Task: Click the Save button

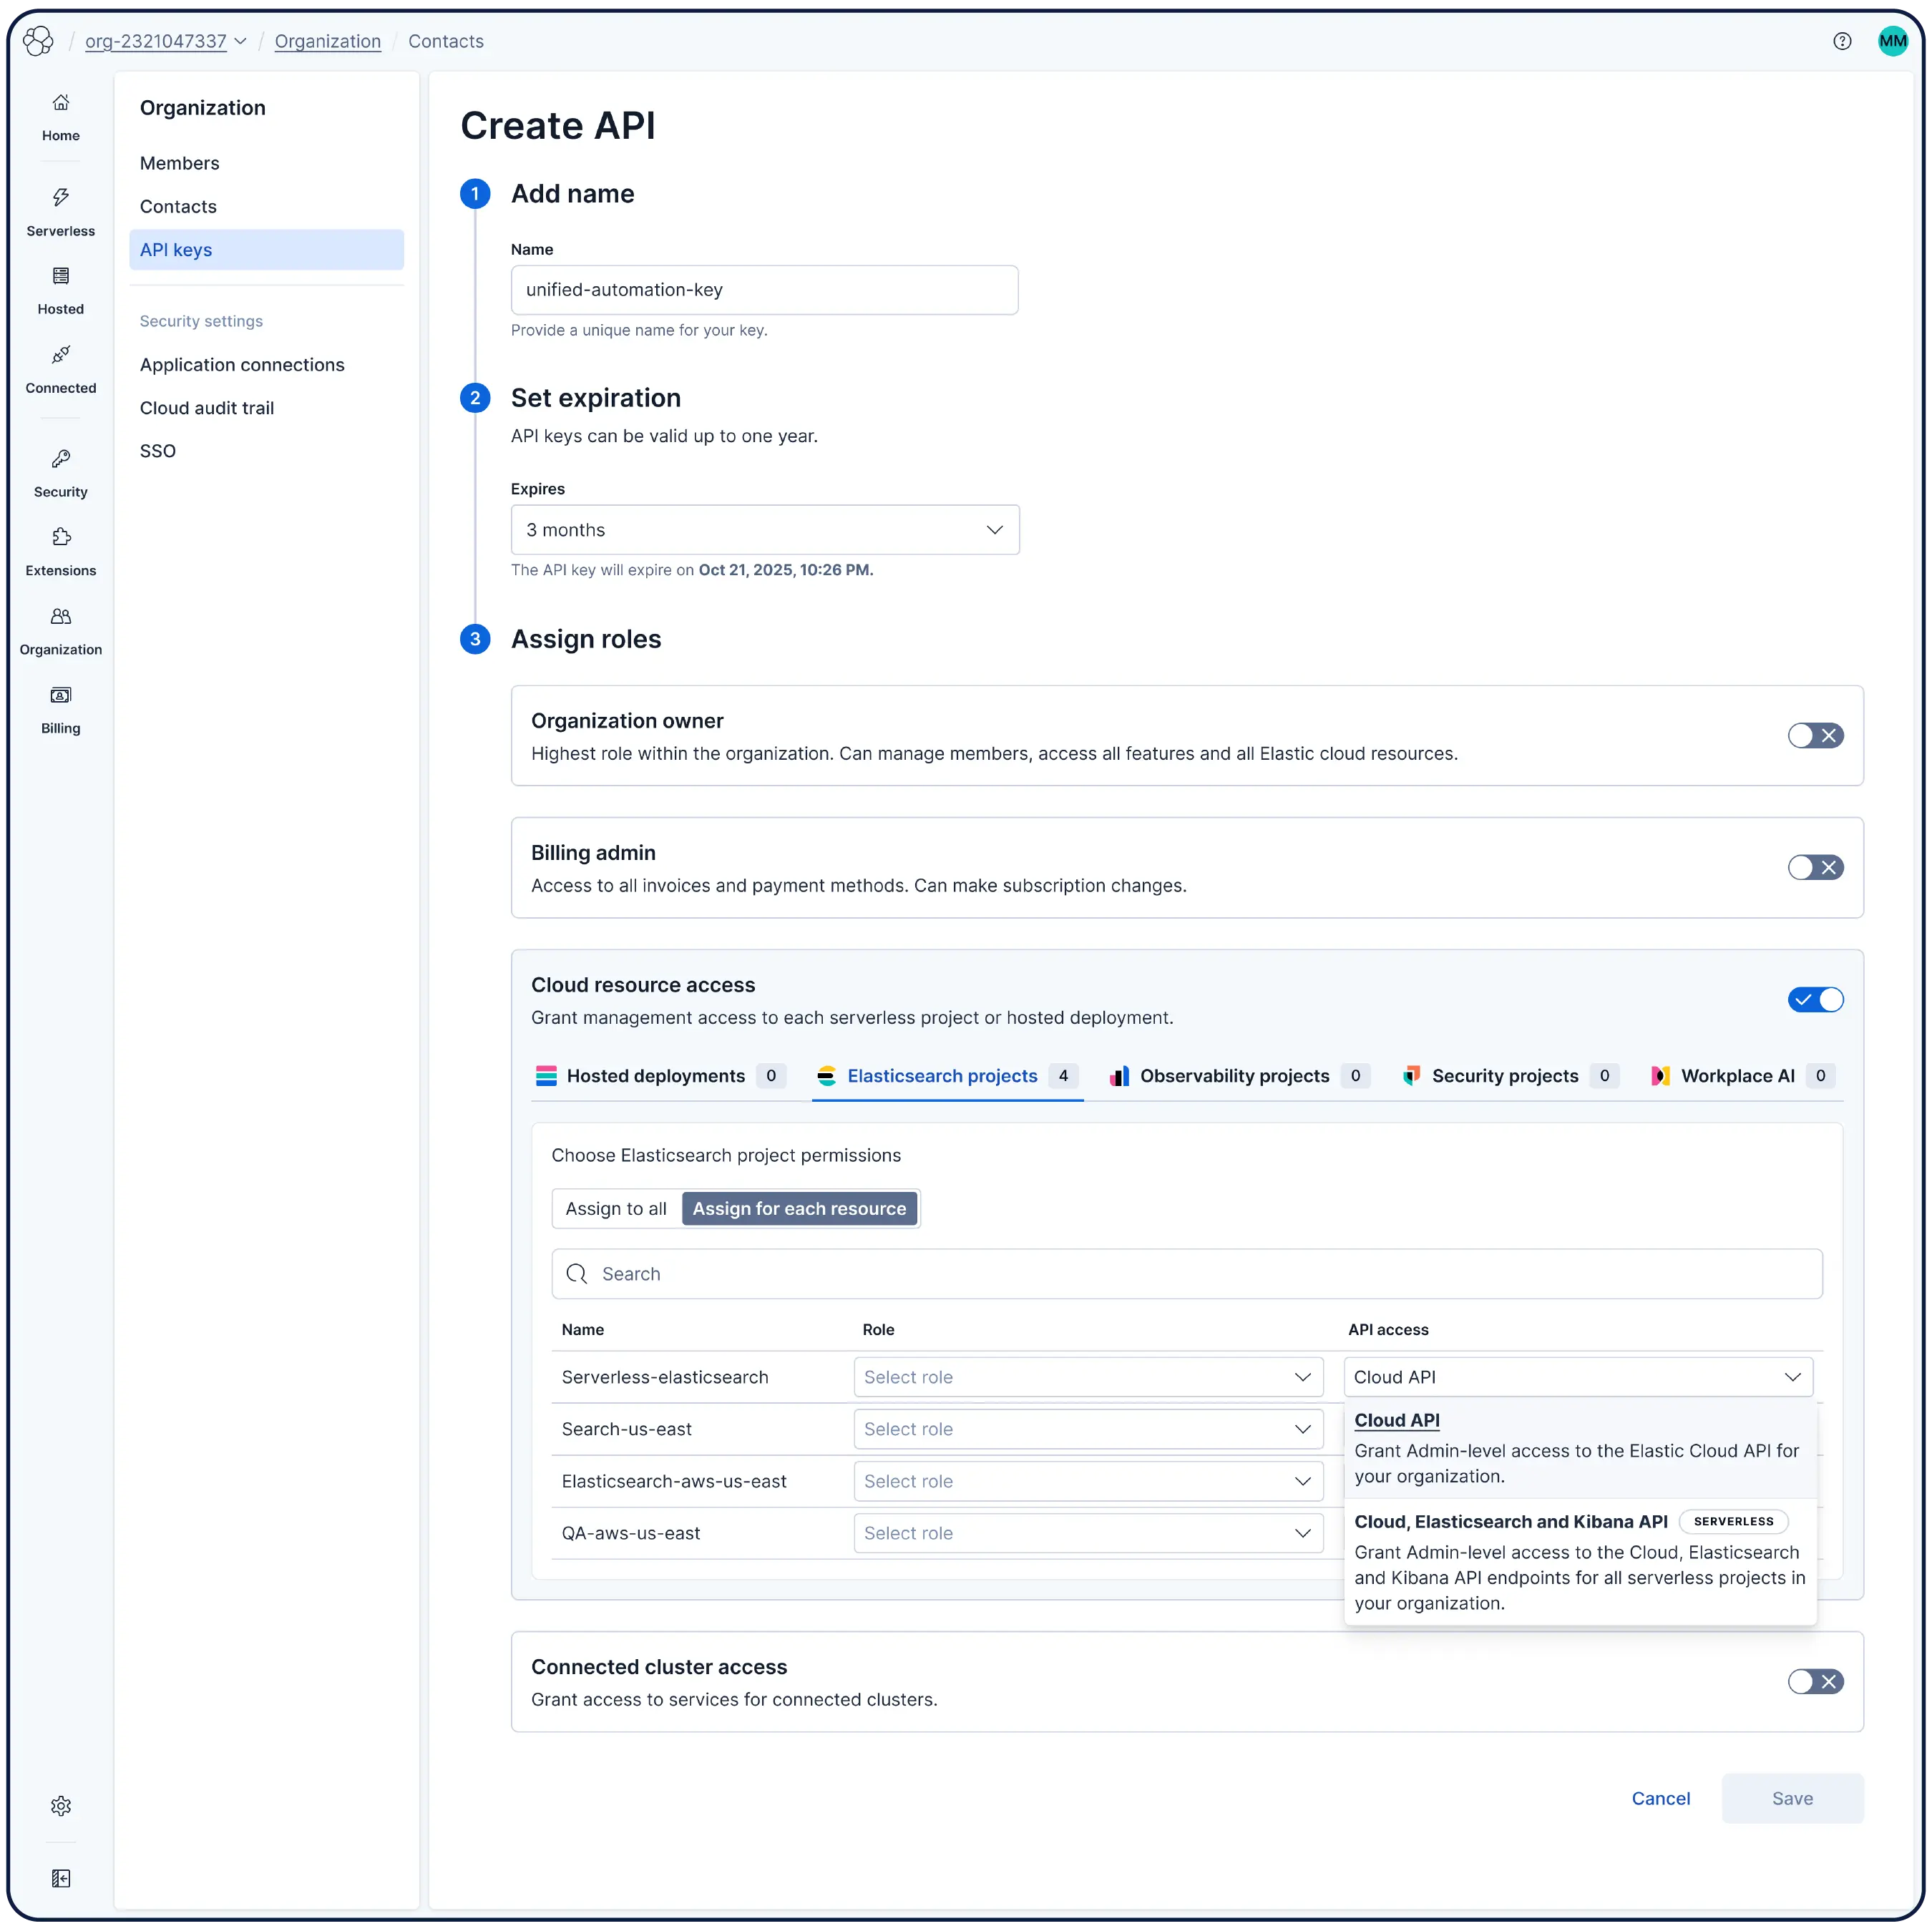Action: pyautogui.click(x=1792, y=1798)
